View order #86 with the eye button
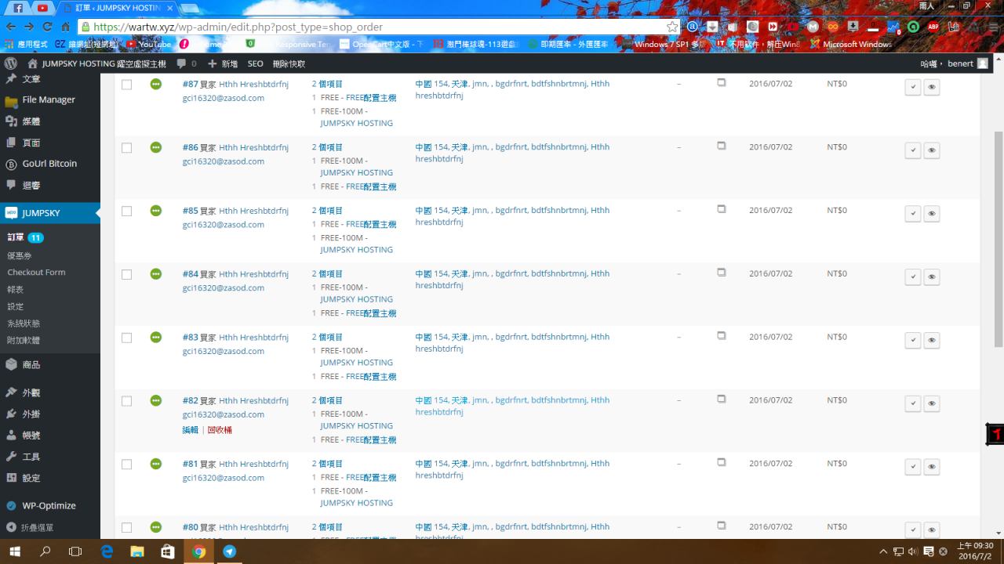Viewport: 1004px width, 564px height. 932,150
